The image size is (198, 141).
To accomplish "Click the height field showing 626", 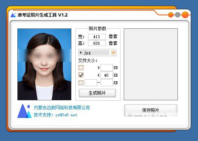I will tap(97, 43).
